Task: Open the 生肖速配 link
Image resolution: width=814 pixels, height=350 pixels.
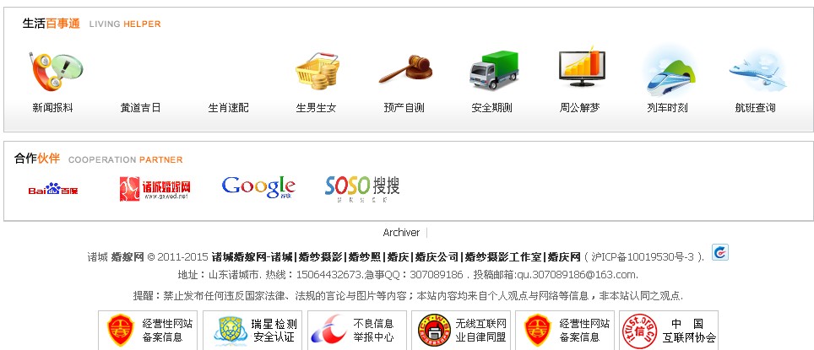Action: coord(229,108)
